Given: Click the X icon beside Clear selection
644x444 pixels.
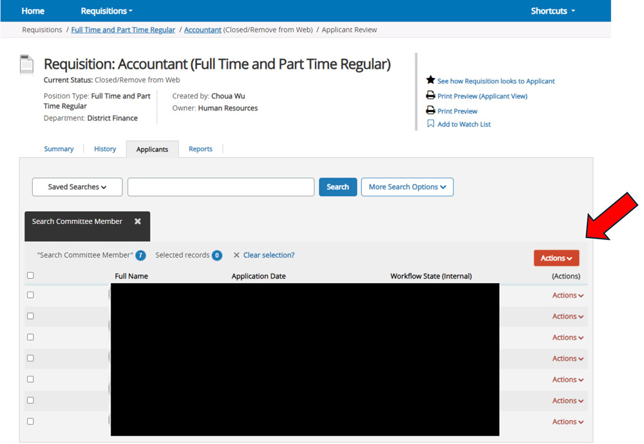Looking at the screenshot, I should pos(236,255).
